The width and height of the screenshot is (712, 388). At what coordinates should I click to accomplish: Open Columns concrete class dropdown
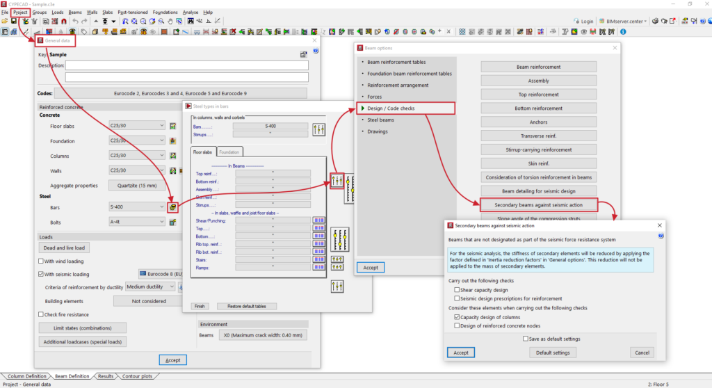pyautogui.click(x=137, y=155)
